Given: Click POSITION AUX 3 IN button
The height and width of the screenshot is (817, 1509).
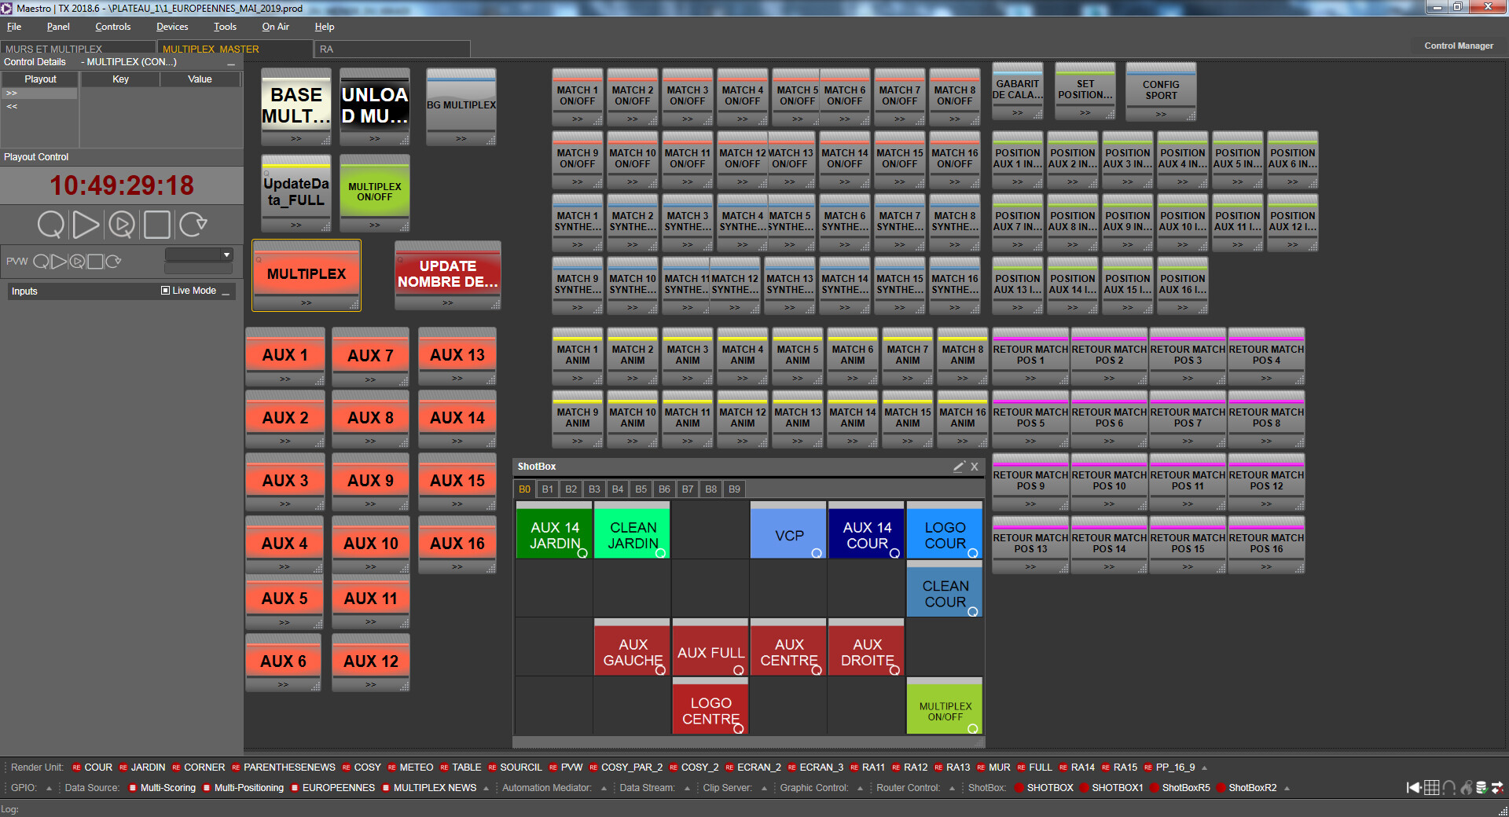Looking at the screenshot, I should 1127,159.
